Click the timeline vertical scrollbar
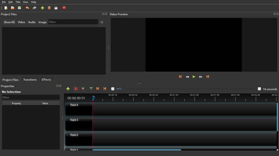 coord(277,117)
